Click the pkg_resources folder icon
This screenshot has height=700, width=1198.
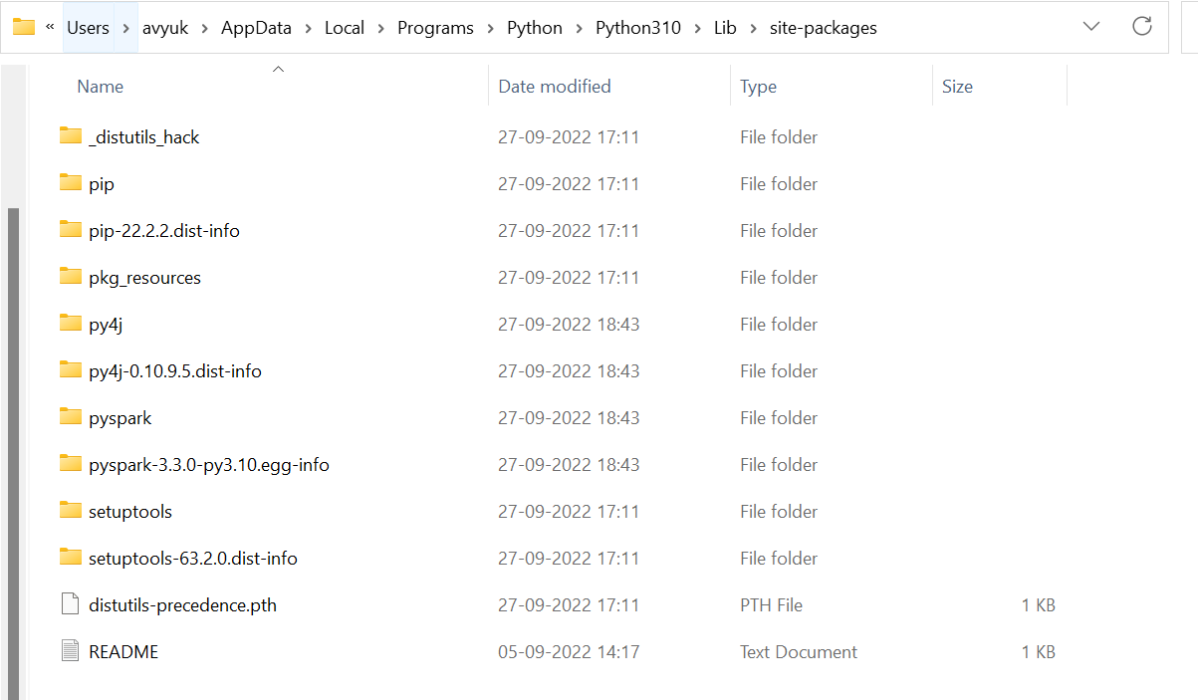[x=70, y=276]
